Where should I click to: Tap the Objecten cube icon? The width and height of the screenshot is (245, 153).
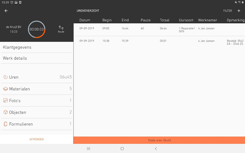tap(6, 112)
